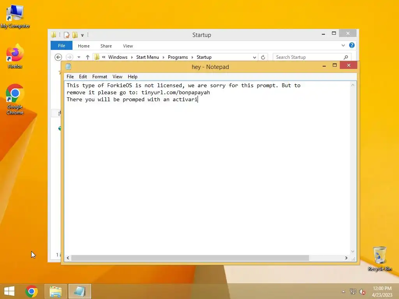Switch to Explorer Share tab
Viewport: 399px width, 299px height.
(x=106, y=46)
